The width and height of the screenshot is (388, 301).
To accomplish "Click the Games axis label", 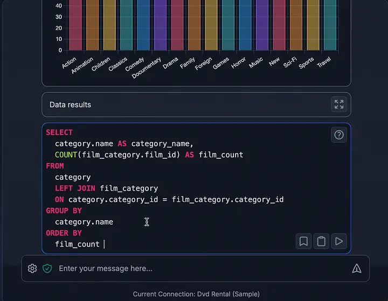I will pos(221,64).
